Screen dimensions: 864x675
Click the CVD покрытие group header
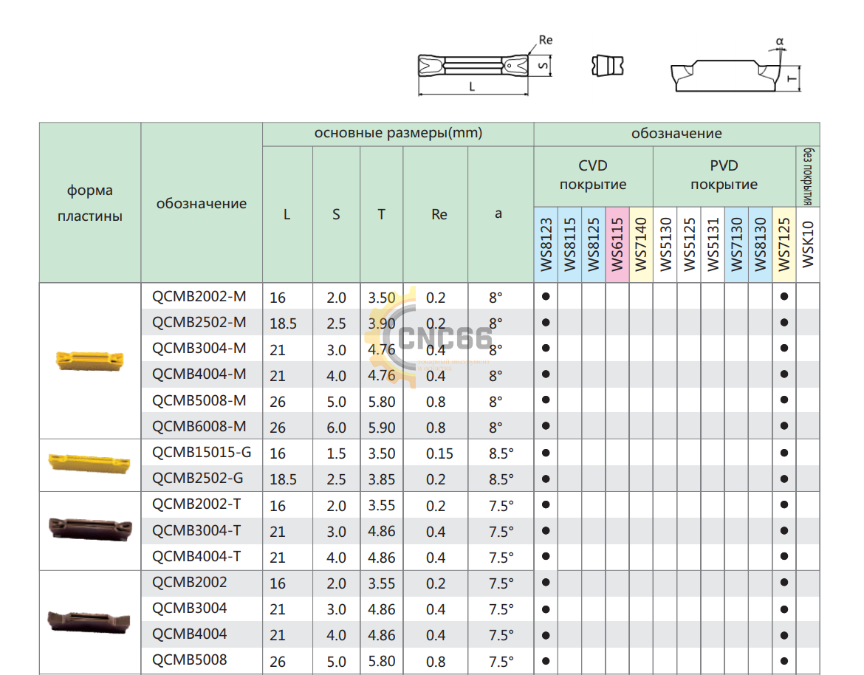[594, 175]
